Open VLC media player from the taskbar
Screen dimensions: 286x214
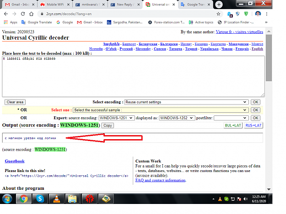57,198
